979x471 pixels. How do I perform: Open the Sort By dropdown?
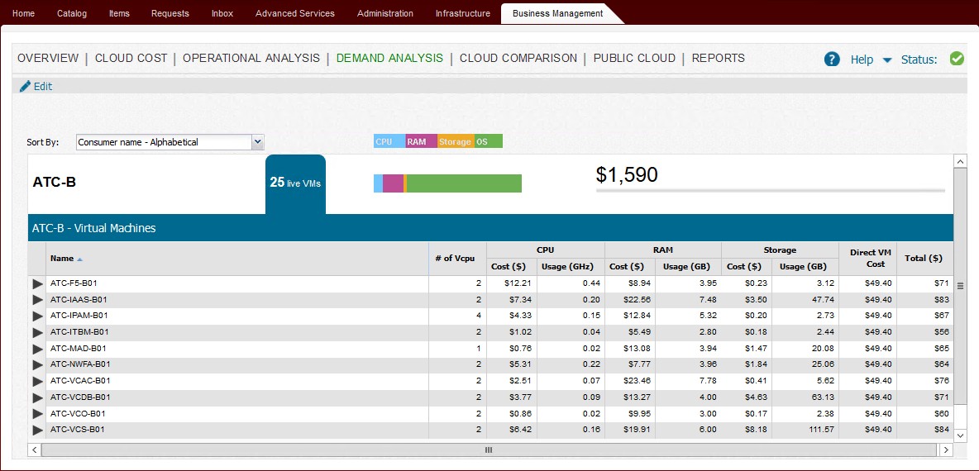tap(257, 142)
